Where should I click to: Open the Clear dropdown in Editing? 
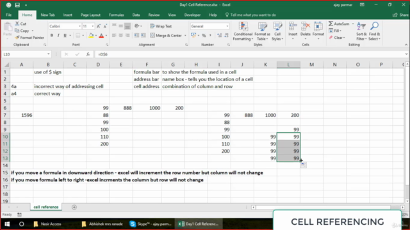337,38
